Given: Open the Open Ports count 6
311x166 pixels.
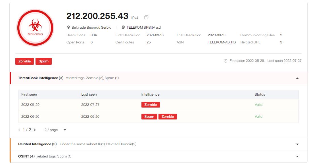Looking at the screenshot, I should tap(92, 42).
